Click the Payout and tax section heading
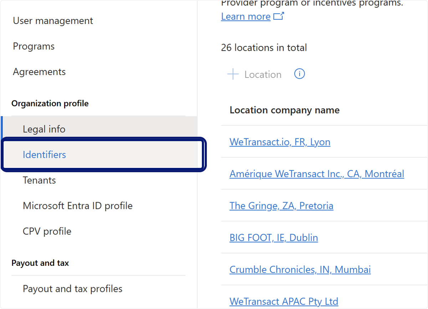This screenshot has width=428, height=309. pyautogui.click(x=40, y=263)
